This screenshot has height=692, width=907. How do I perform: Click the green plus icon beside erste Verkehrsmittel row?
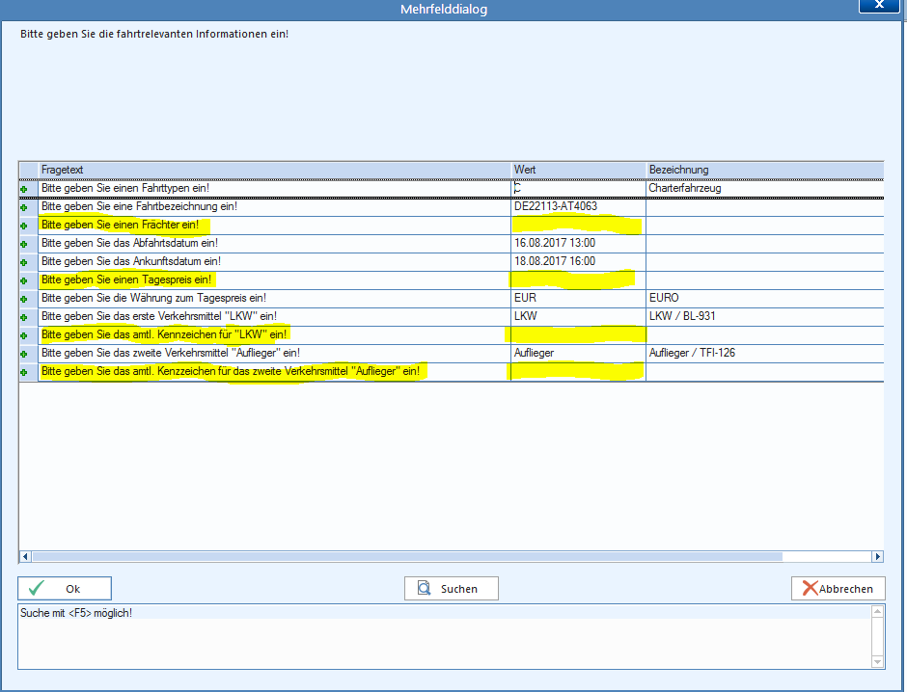click(x=24, y=318)
